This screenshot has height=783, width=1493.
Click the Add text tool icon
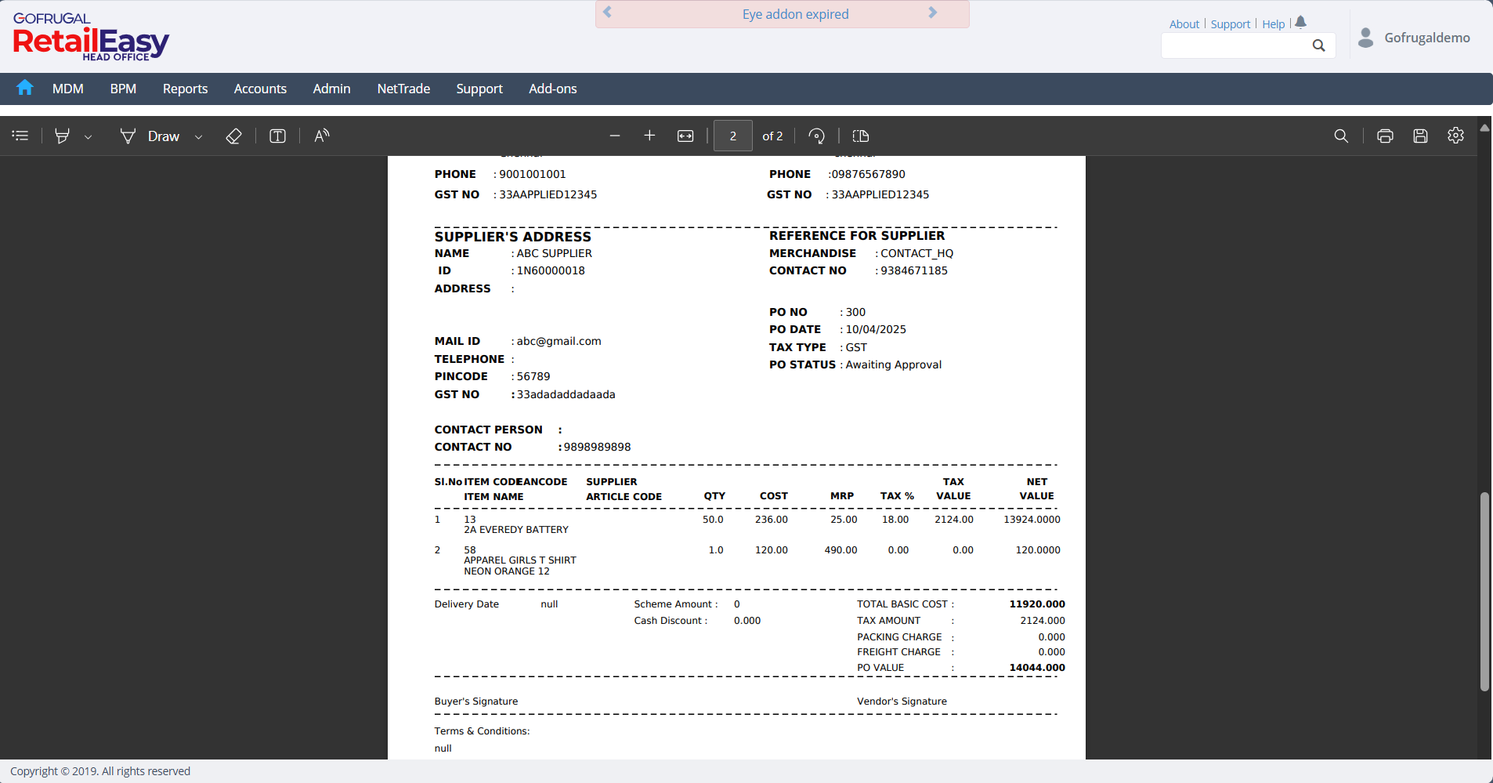(277, 136)
